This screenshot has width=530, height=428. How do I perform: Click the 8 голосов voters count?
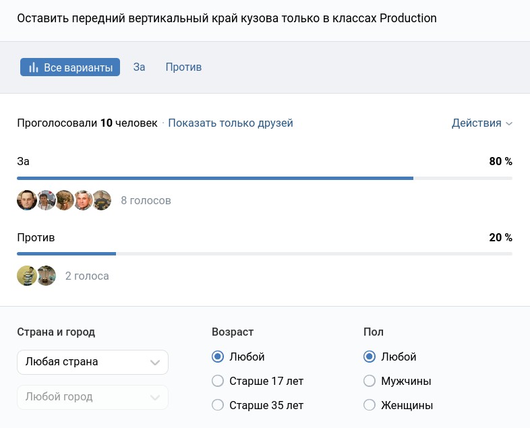146,201
